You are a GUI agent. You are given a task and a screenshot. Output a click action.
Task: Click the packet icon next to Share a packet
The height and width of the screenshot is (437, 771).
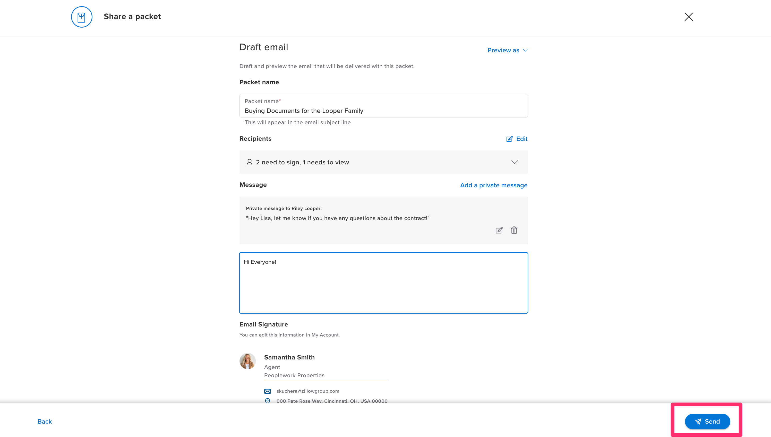pos(81,17)
